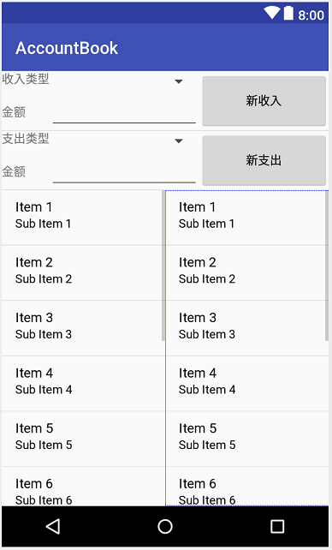The width and height of the screenshot is (332, 550).
Task: Tap the recent apps square icon
Action: [x=277, y=526]
